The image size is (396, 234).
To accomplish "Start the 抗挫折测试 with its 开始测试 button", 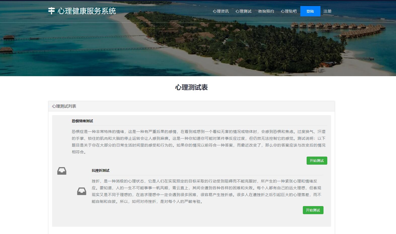I will click(x=313, y=210).
